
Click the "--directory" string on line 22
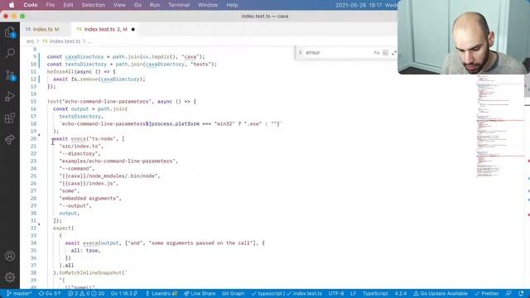point(79,154)
